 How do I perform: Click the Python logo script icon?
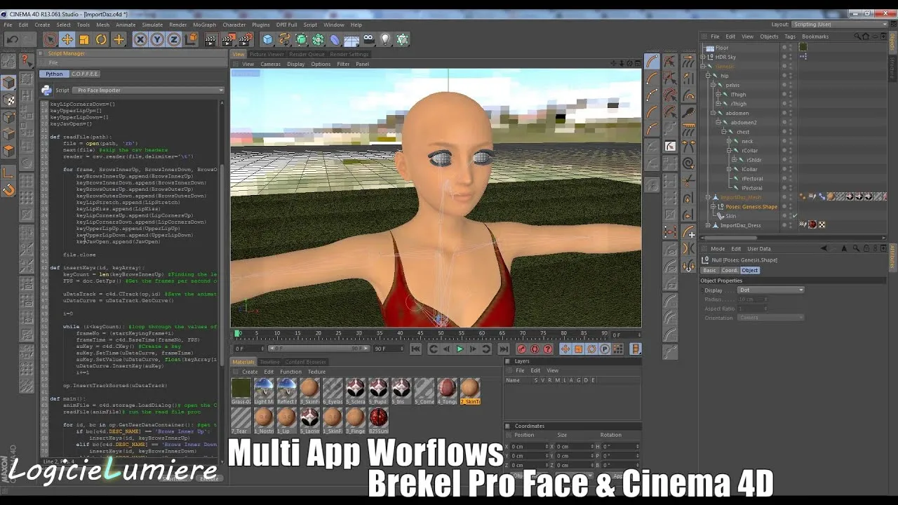pyautogui.click(x=46, y=90)
